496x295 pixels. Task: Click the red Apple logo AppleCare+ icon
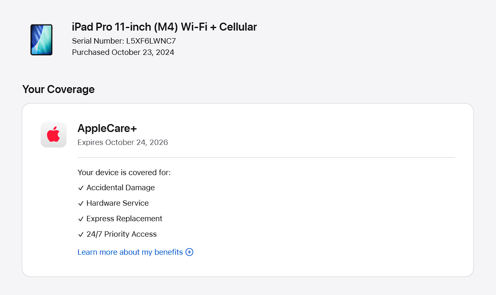[x=54, y=135]
